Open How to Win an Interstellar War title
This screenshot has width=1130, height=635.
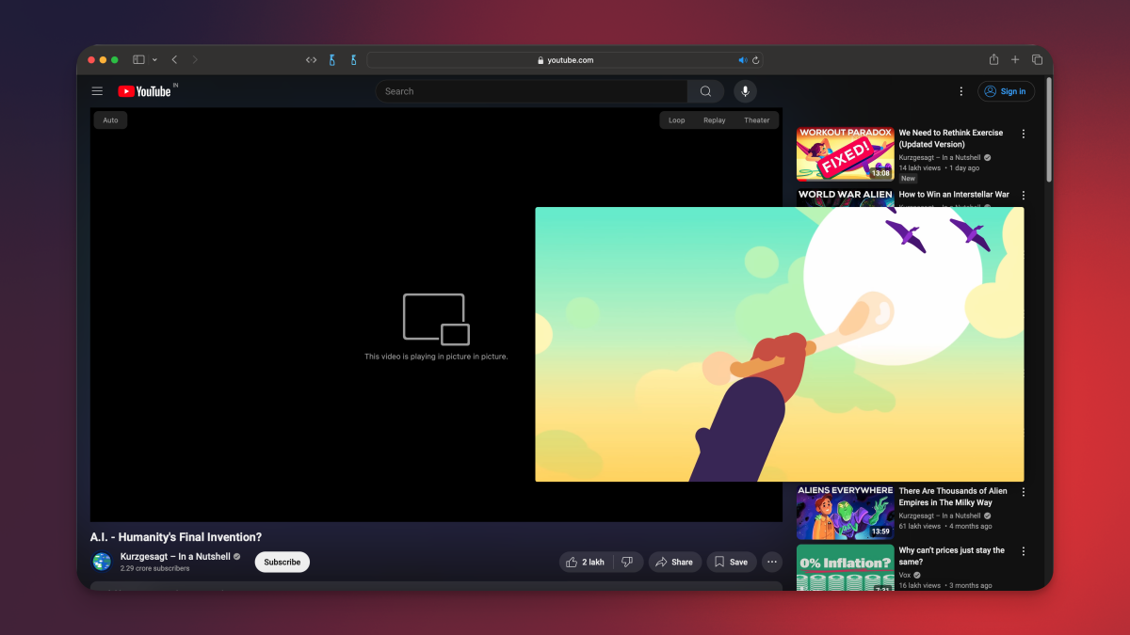954,195
